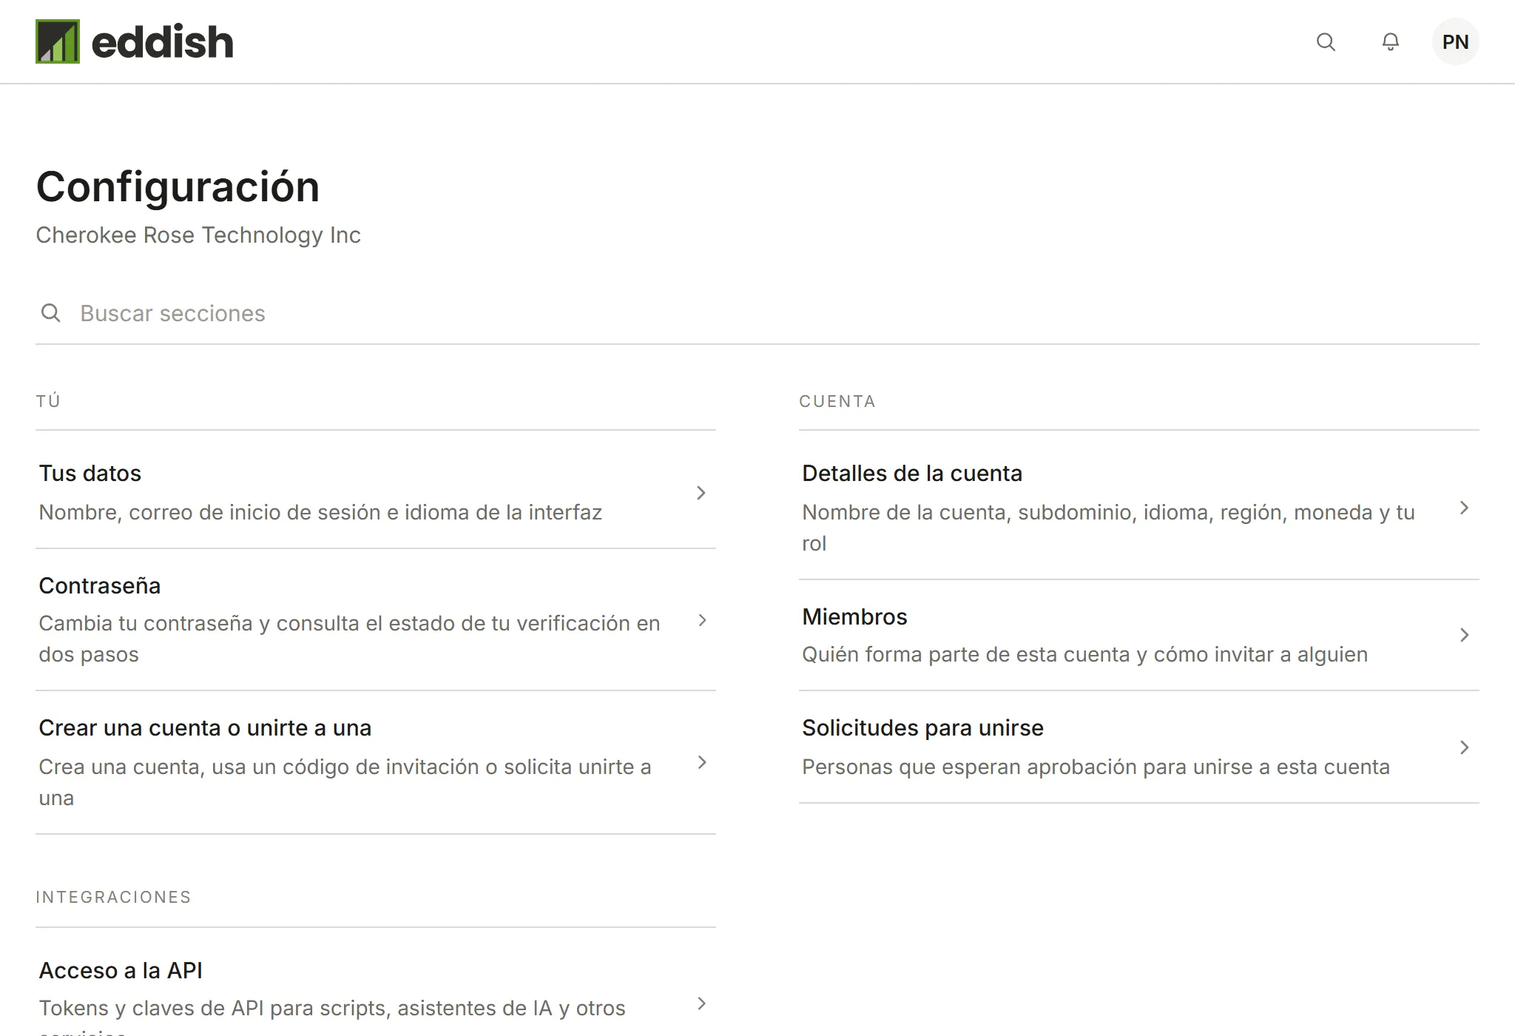Image resolution: width=1515 pixels, height=1036 pixels.
Task: Click description 'Cambia tu contraseña y consulta'
Action: coord(349,639)
